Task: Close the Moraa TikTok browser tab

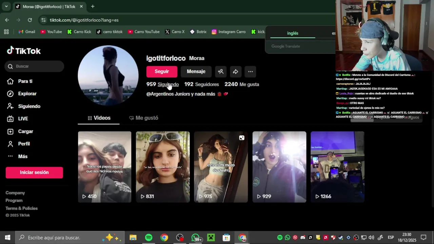Action: pyautogui.click(x=81, y=6)
